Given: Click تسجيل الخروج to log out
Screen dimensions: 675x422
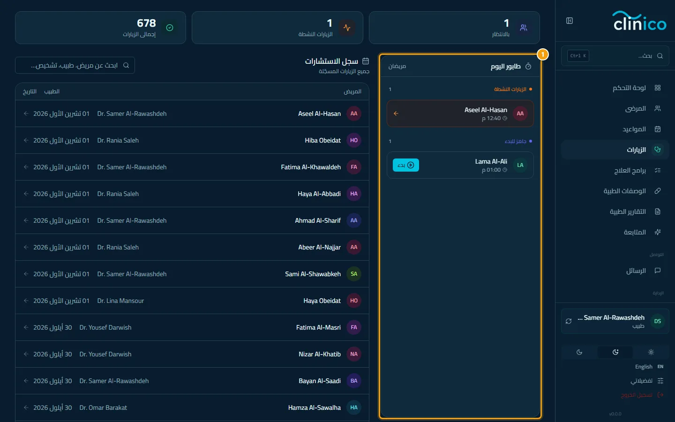Looking at the screenshot, I should tap(642, 395).
